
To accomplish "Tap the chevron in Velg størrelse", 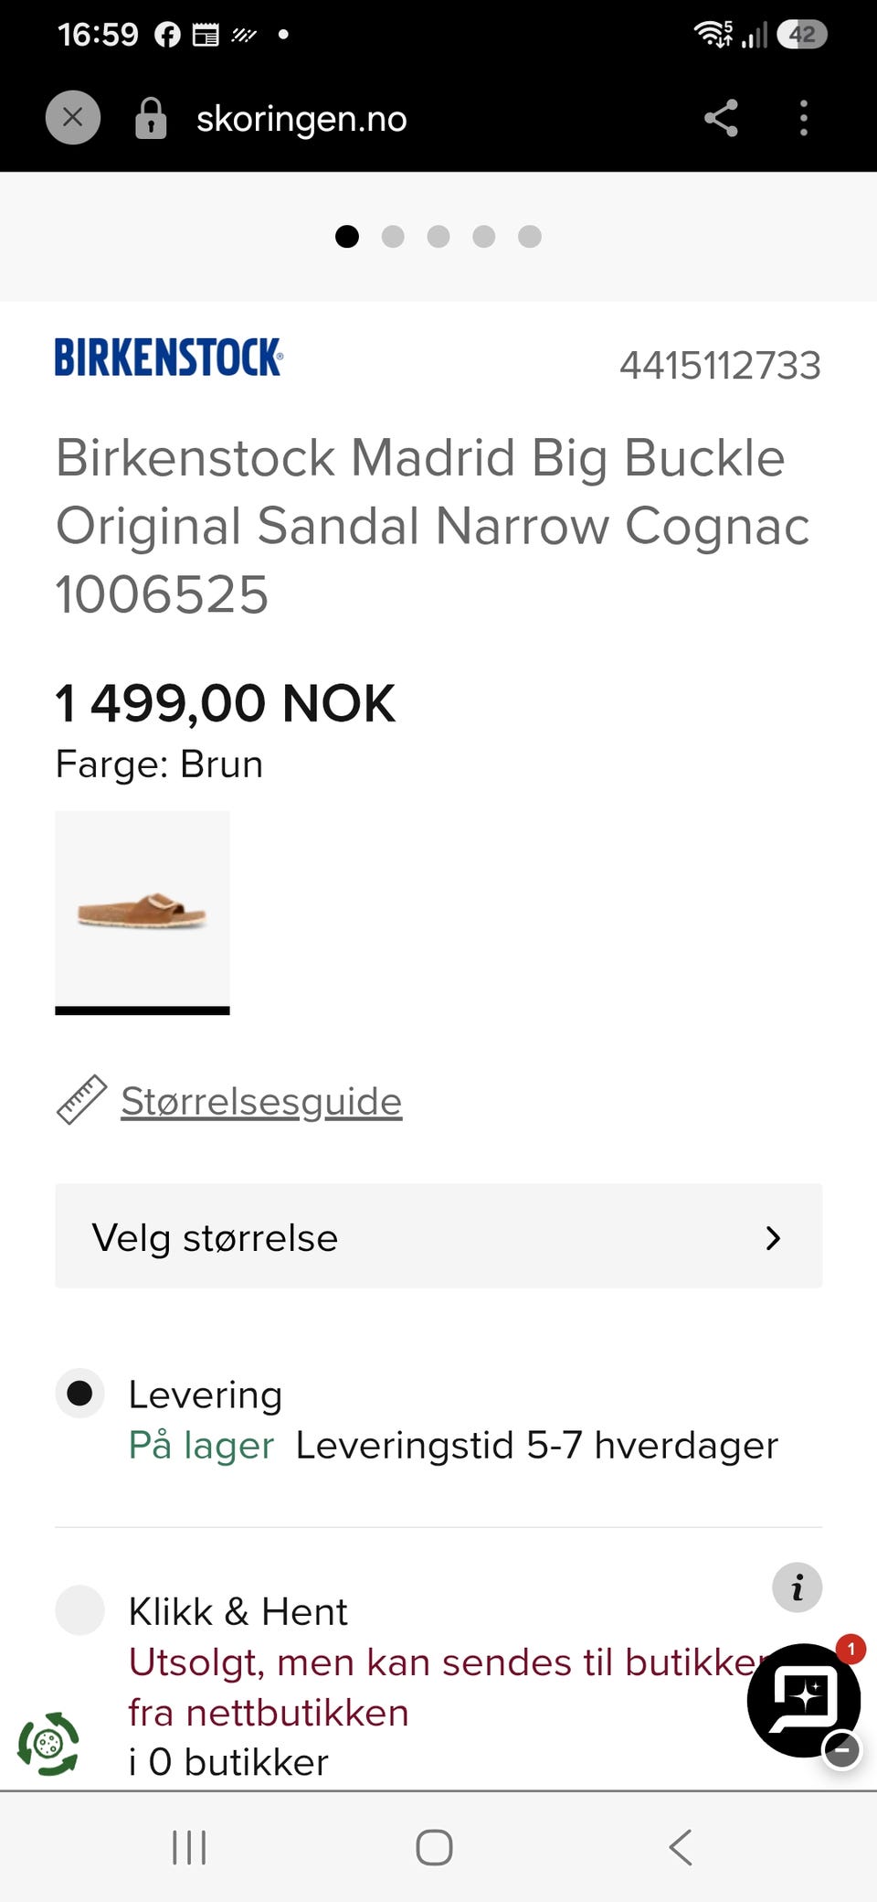I will pyautogui.click(x=773, y=1238).
